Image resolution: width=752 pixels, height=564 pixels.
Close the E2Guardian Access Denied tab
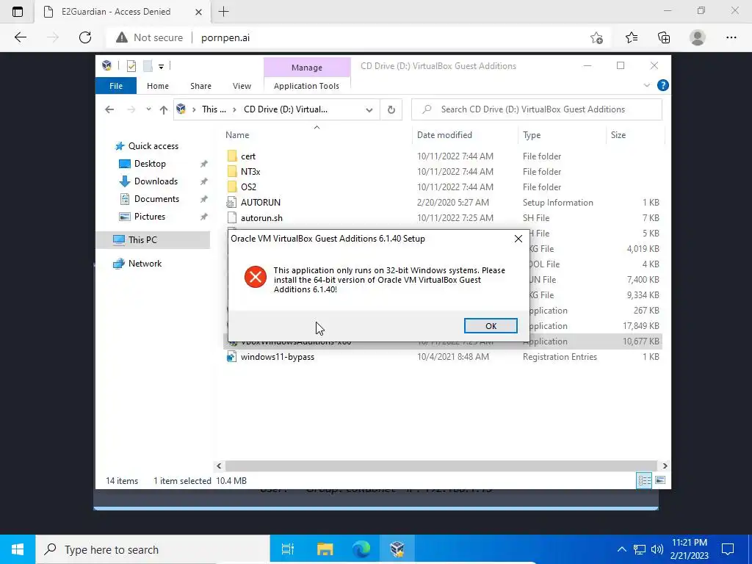click(x=198, y=12)
